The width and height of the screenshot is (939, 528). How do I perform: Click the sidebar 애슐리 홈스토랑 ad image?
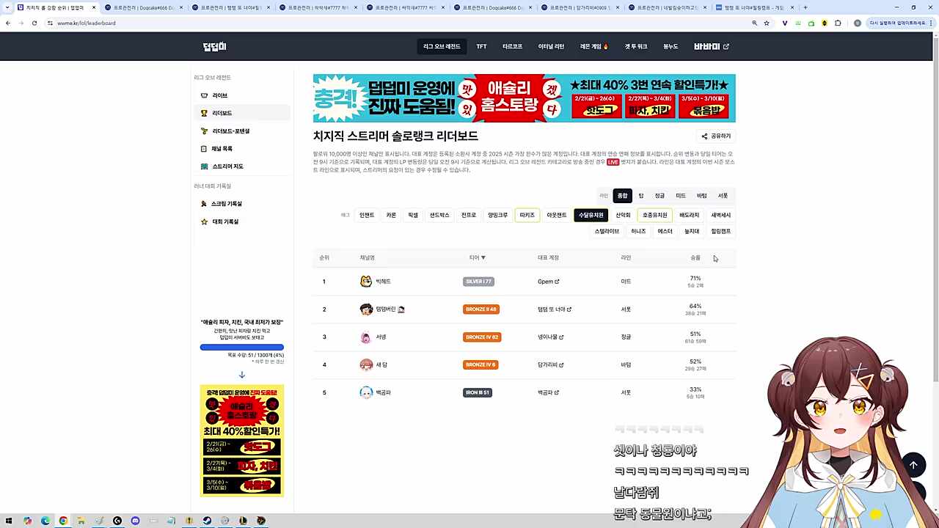pyautogui.click(x=242, y=440)
